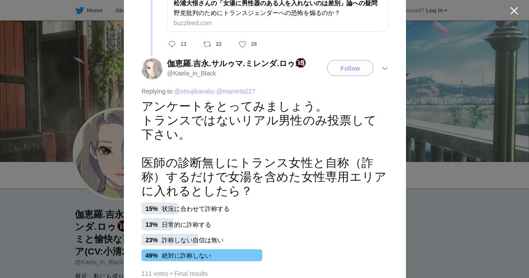
Task: Follow the user Kaela_in_Black
Action: click(x=350, y=68)
